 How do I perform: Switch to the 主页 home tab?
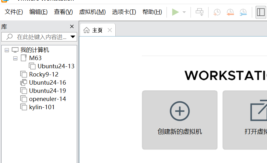(x=97, y=30)
